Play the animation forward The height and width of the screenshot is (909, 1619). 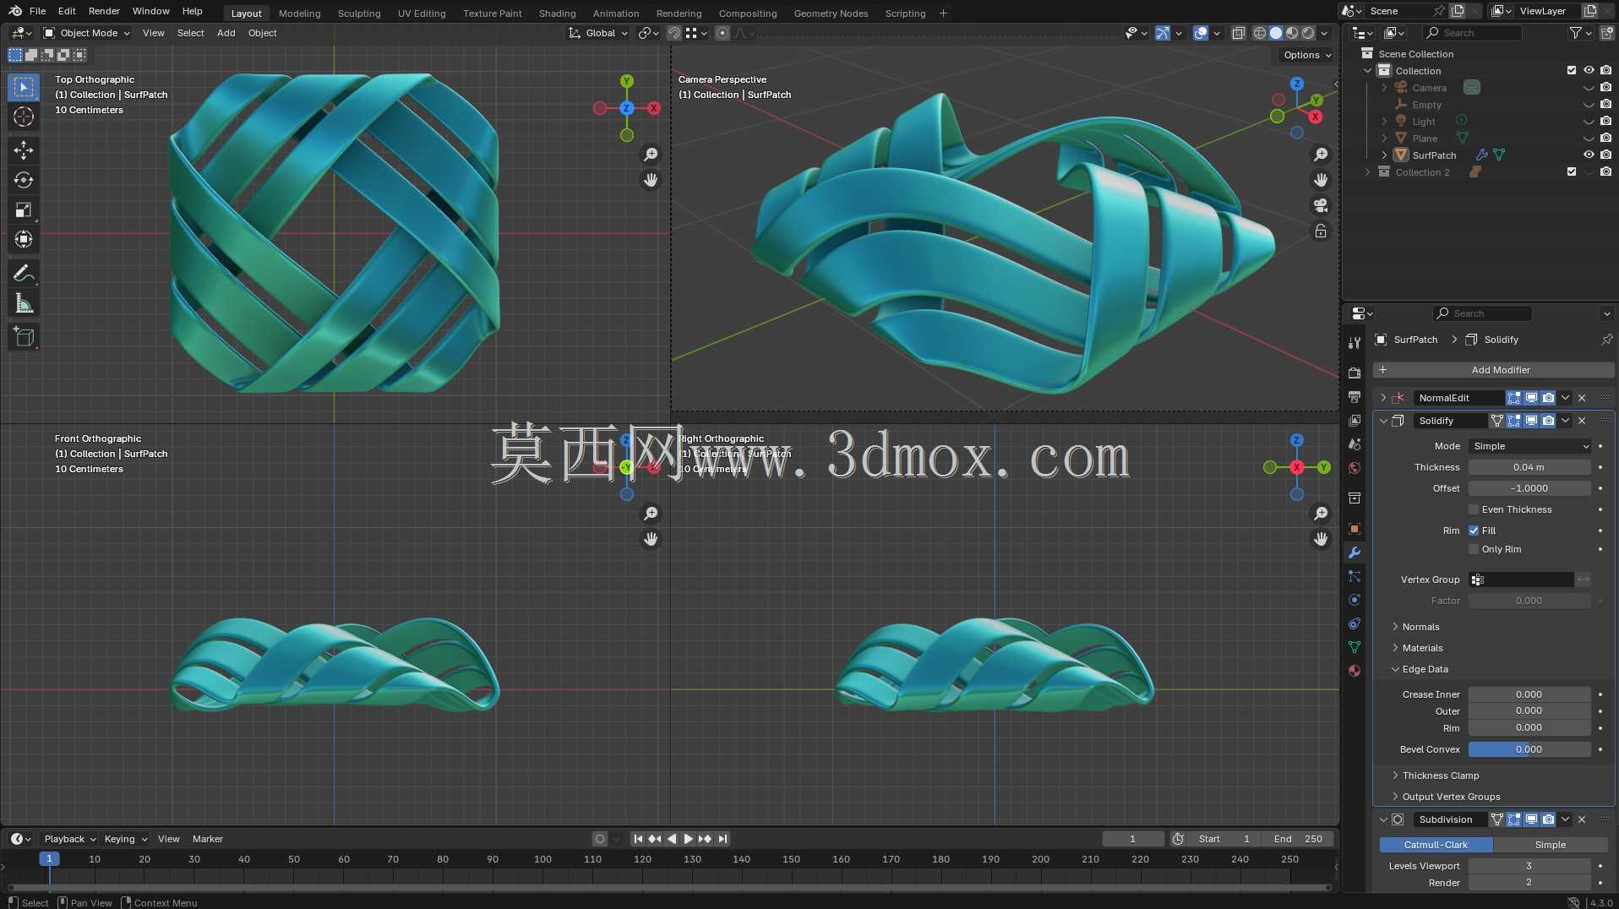pos(688,839)
